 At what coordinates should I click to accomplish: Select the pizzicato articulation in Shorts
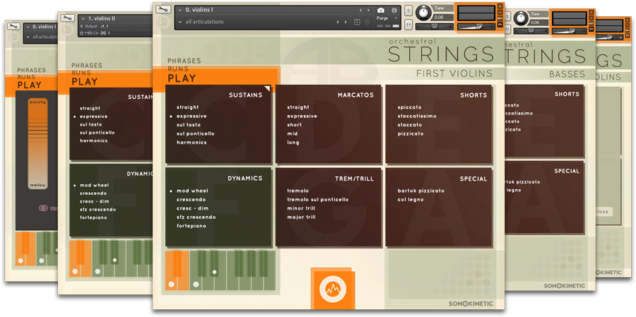tap(410, 133)
